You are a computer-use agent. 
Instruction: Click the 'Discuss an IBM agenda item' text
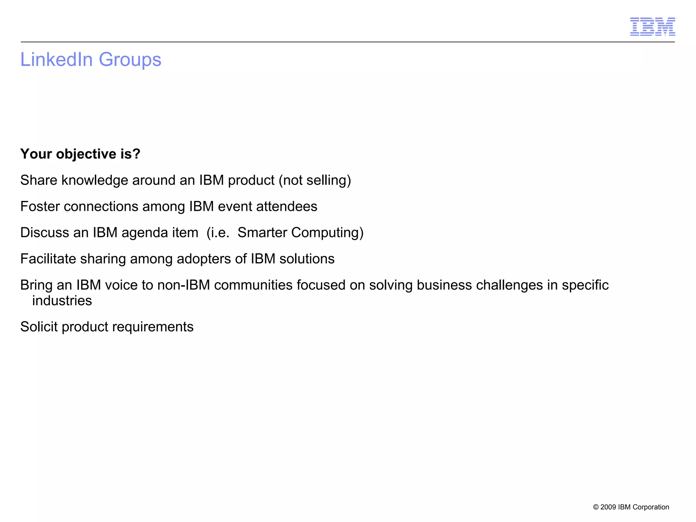tap(109, 233)
